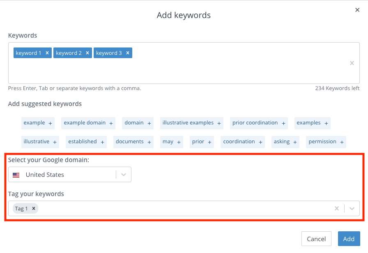This screenshot has height=253, width=368.
Task: Clear all tags in tag field
Action: pyautogui.click(x=336, y=208)
